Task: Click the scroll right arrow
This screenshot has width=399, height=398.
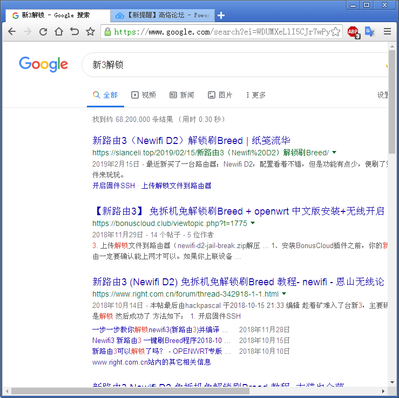Action: point(383,391)
